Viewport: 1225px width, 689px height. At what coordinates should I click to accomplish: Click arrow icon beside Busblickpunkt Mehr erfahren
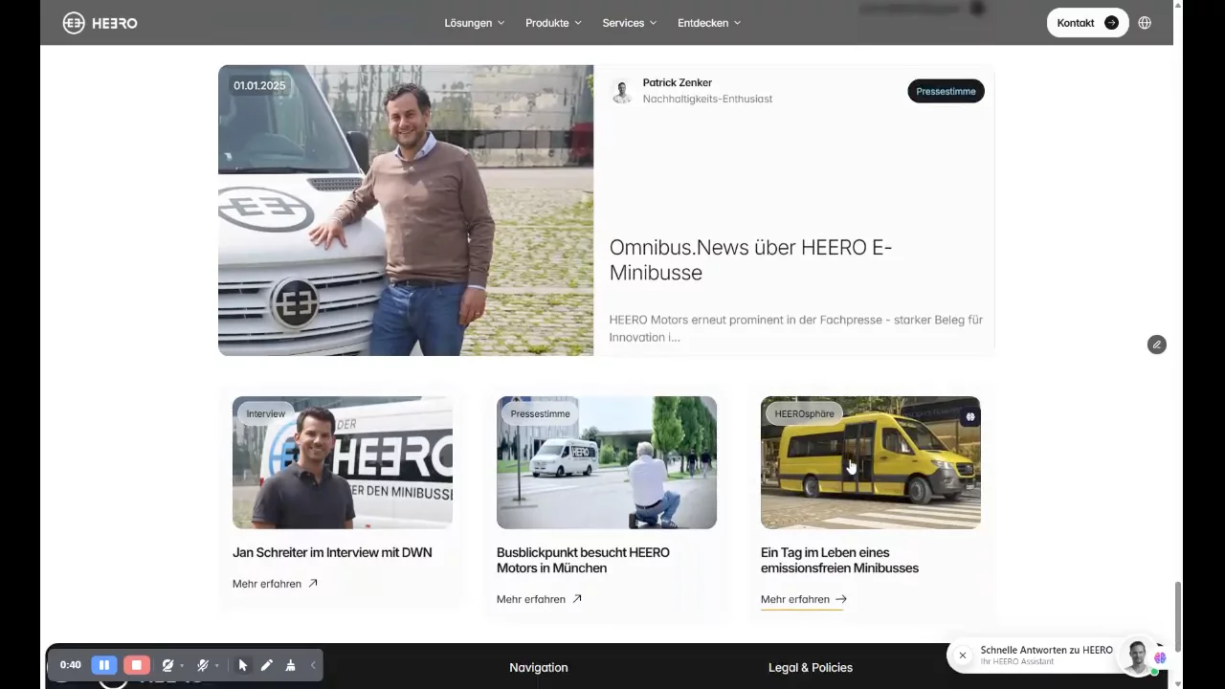(577, 599)
